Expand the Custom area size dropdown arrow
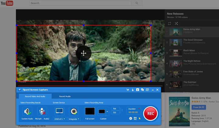 107,111
